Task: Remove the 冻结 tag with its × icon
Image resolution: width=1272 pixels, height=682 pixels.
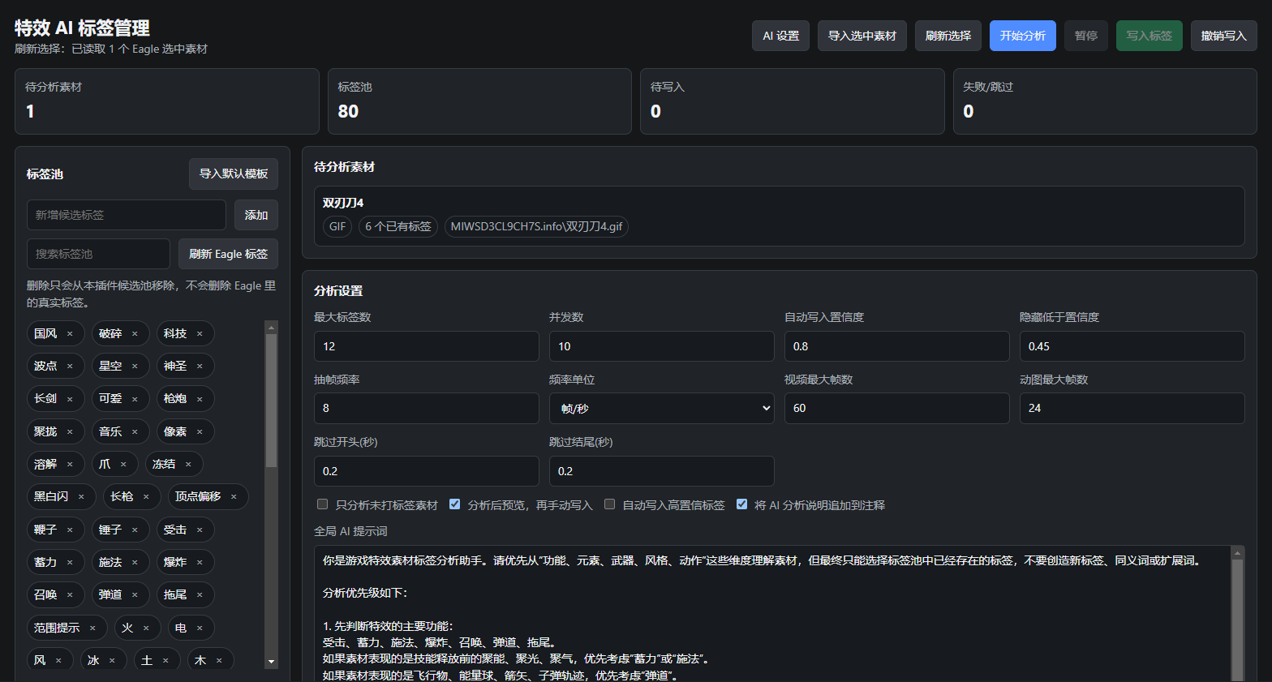Action: pos(188,465)
